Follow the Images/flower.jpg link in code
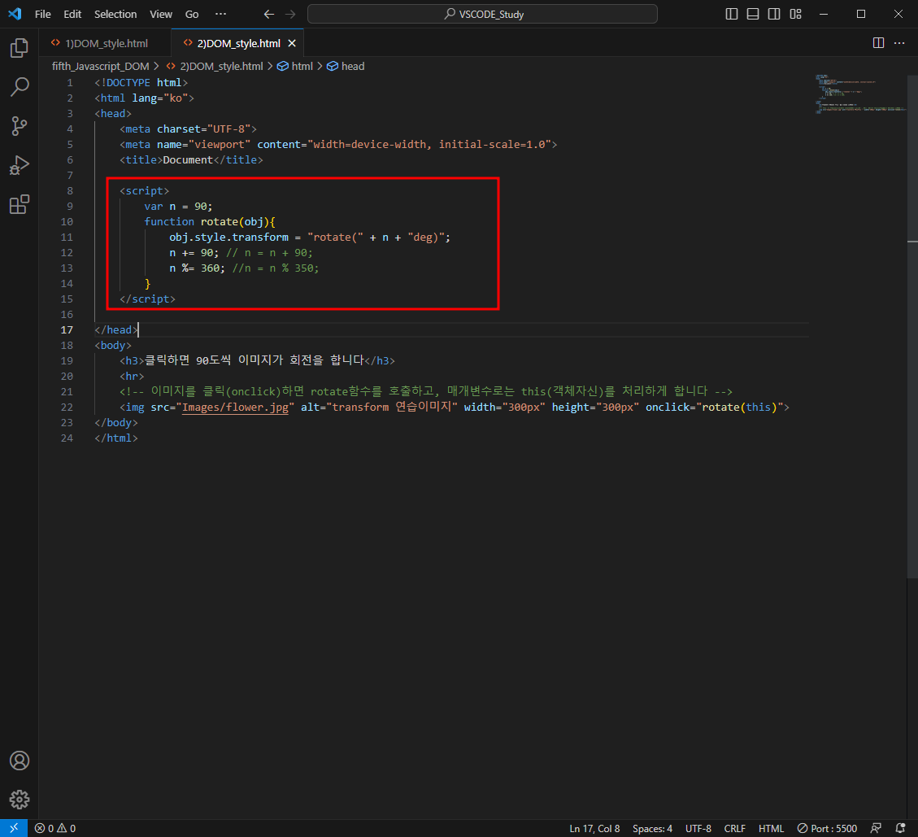Image resolution: width=918 pixels, height=837 pixels. point(235,407)
